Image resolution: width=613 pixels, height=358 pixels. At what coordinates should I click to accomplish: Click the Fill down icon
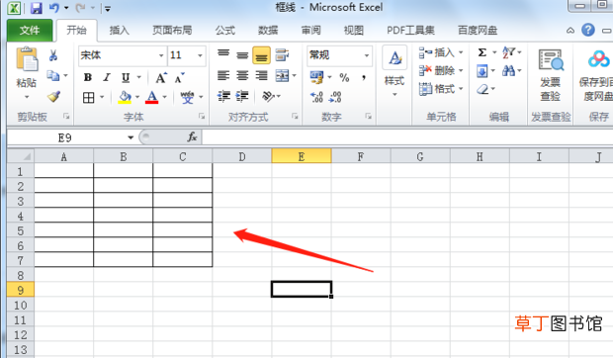pos(482,71)
